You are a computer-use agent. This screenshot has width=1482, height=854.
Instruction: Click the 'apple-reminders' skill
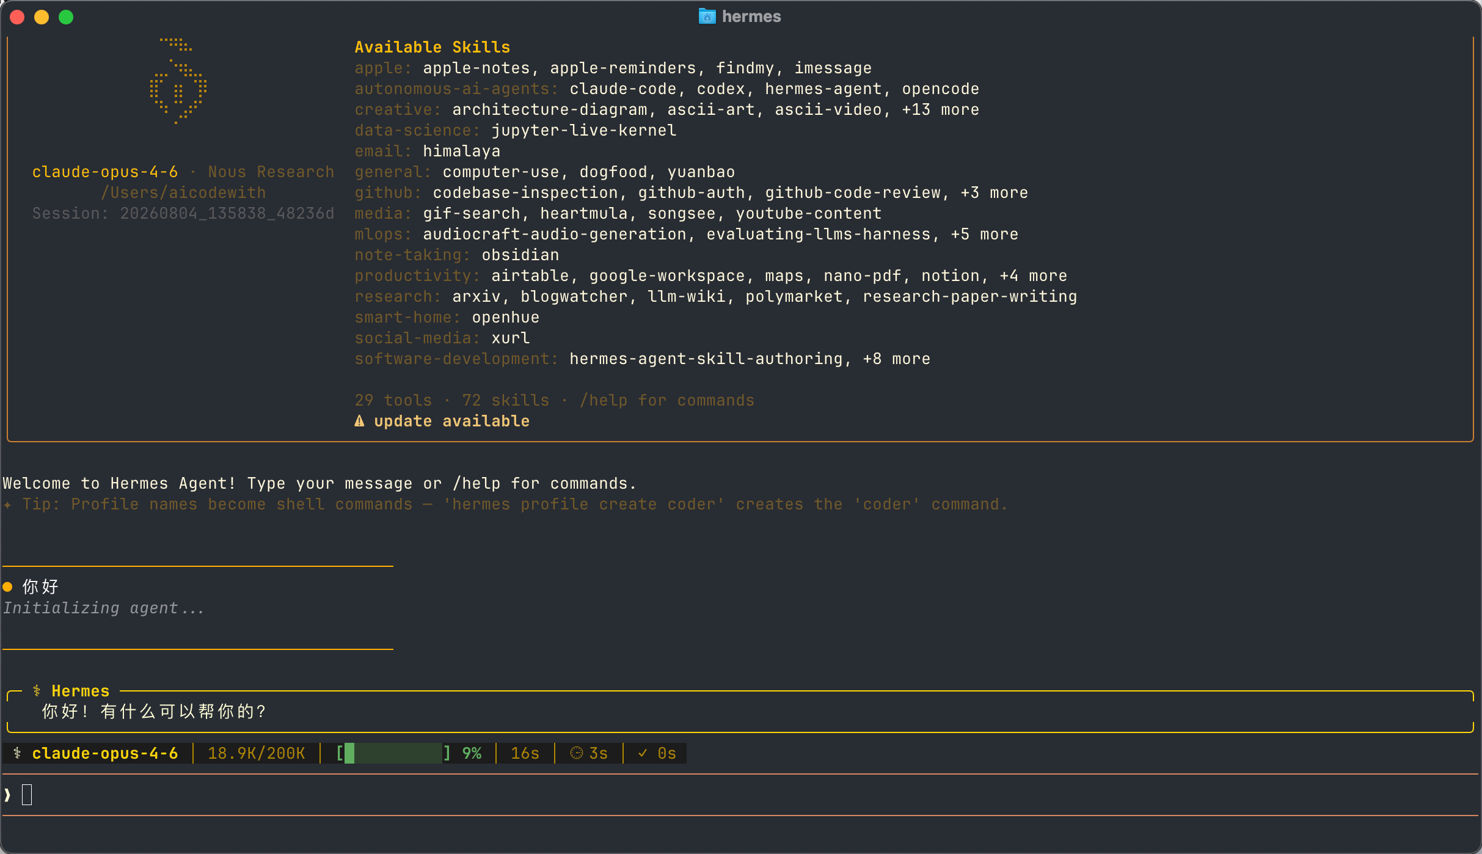(x=622, y=68)
